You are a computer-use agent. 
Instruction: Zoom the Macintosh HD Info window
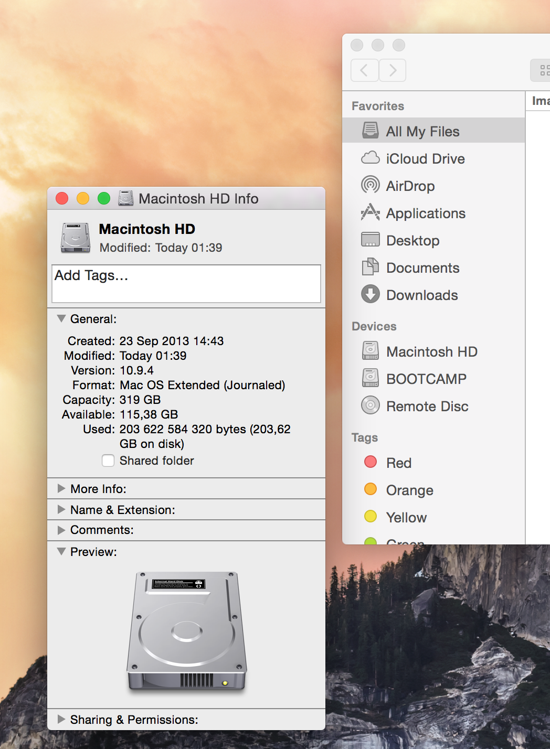click(x=104, y=198)
